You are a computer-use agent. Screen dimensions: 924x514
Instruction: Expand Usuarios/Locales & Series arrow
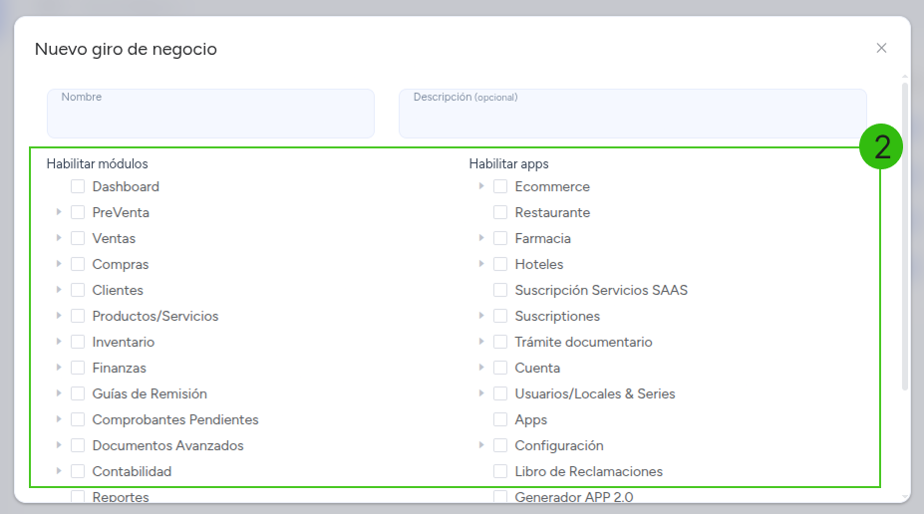pyautogui.click(x=480, y=393)
